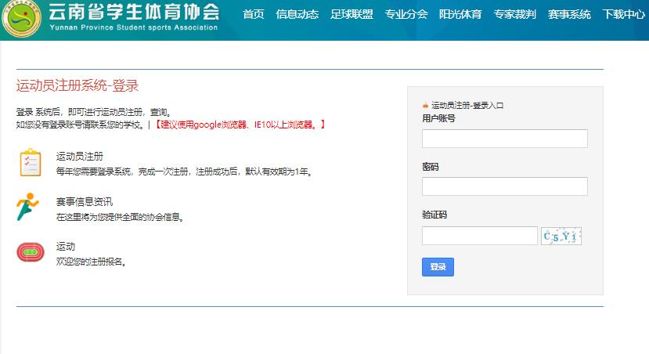
Task: Open the 赛事系统 menu
Action: pos(569,15)
